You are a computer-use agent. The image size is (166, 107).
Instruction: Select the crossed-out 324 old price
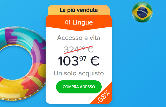(x=72, y=50)
